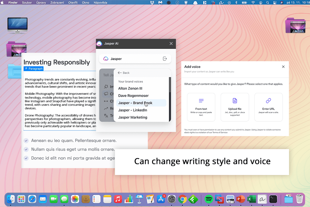The width and height of the screenshot is (310, 207).
Task: Launch Safari from the dock
Action: pyautogui.click(x=32, y=199)
